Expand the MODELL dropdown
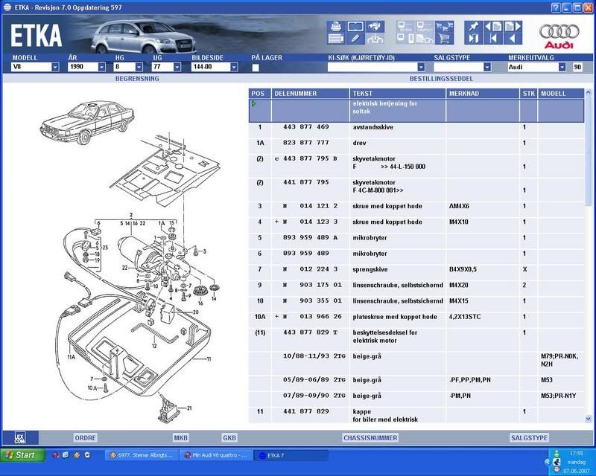596x476 pixels. [55, 67]
